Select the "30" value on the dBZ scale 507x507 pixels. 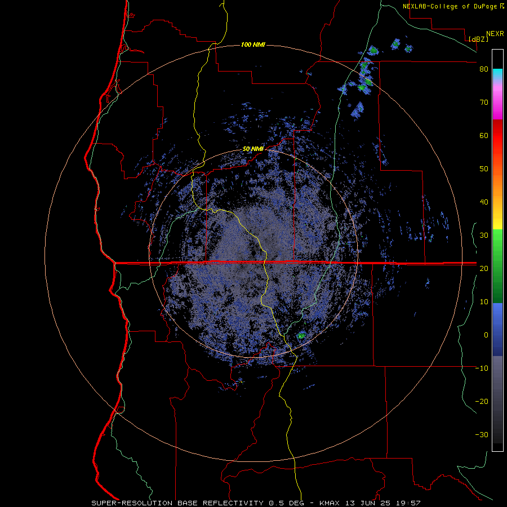pyautogui.click(x=484, y=235)
